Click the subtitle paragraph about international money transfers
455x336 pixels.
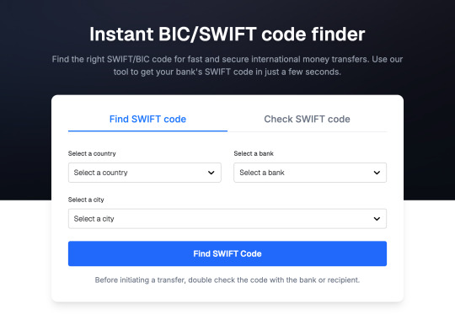click(x=227, y=66)
